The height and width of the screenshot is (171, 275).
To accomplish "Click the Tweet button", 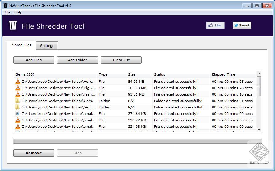I will (x=242, y=25).
